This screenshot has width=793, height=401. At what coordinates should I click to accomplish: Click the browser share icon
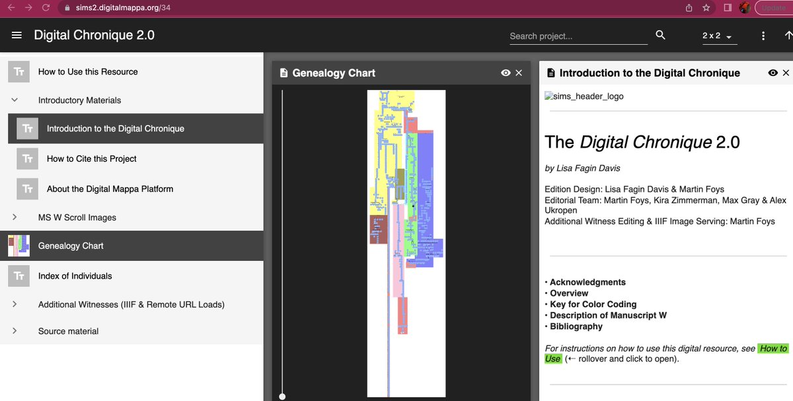(689, 8)
